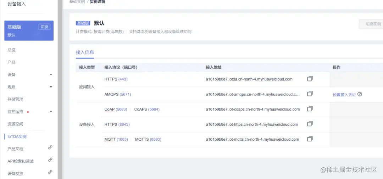Click the 实例详情 breadcrumb text

click(x=98, y=1)
